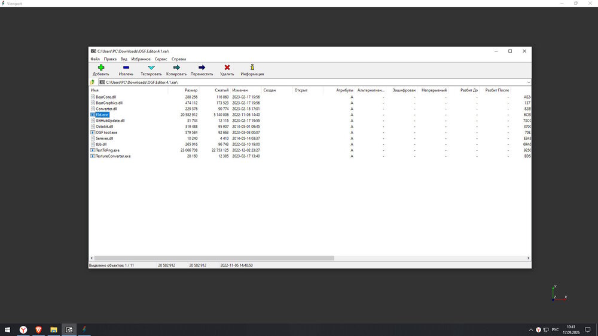Click the archive path address field
This screenshot has width=598, height=336.
tap(312, 83)
